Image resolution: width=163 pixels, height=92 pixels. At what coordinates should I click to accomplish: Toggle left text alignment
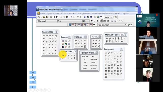click(x=102, y=21)
